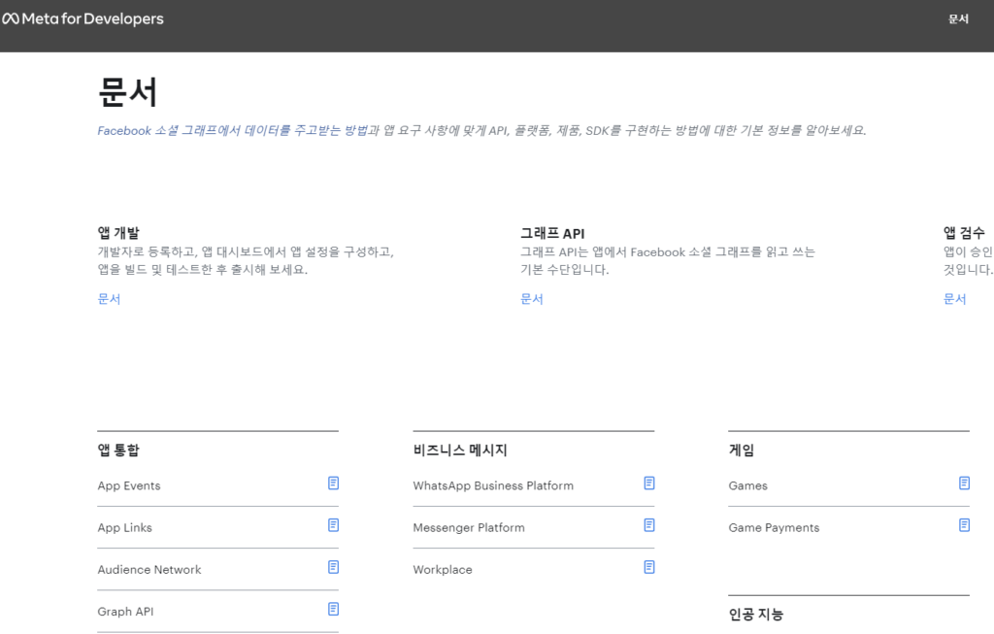Click the large 문서 page title
The image size is (994, 634).
pos(128,92)
